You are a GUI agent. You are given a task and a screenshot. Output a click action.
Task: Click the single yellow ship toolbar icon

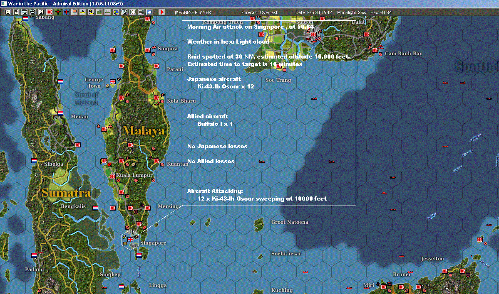pos(83,12)
